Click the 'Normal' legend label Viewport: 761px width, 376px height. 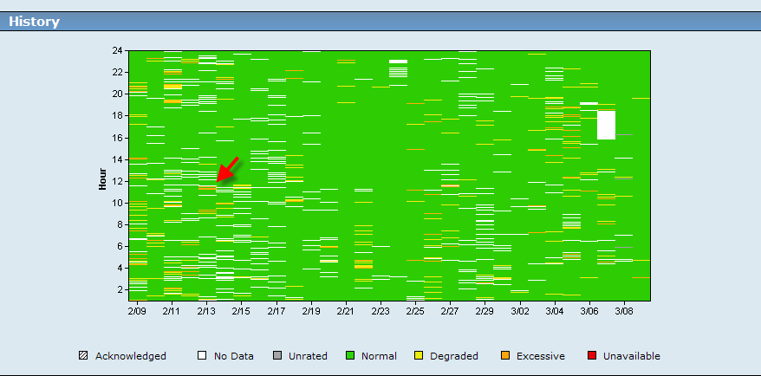pos(379,356)
